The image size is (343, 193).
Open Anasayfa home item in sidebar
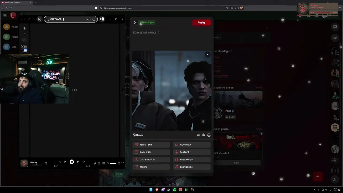click(11, 27)
